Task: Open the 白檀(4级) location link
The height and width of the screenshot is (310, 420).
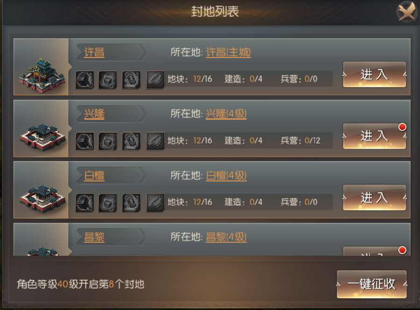Action: (226, 175)
